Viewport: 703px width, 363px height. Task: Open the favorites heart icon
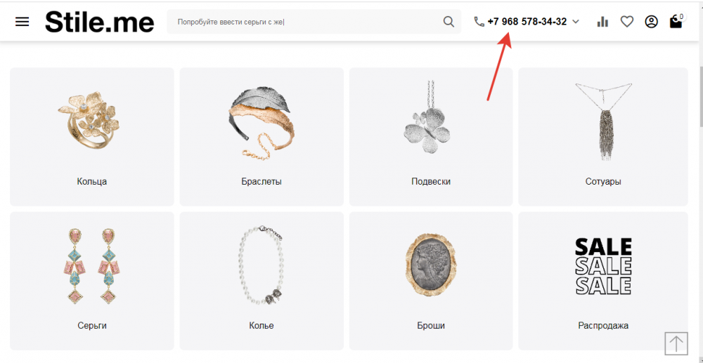pos(626,22)
